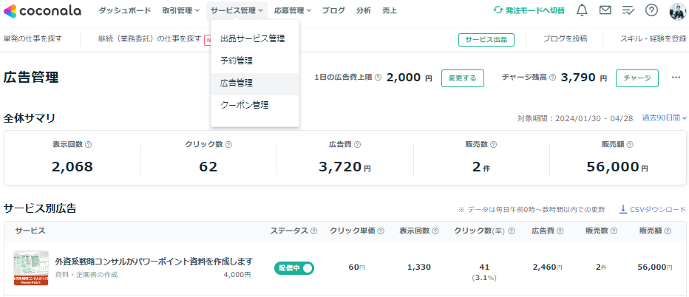This screenshot has height=297, width=689.
Task: Expand the 取引管理 dropdown menu
Action: (180, 10)
